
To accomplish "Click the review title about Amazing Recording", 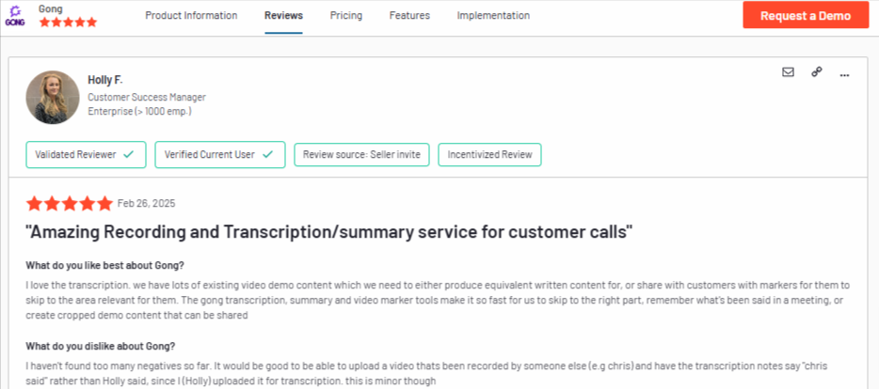I will pos(329,232).
